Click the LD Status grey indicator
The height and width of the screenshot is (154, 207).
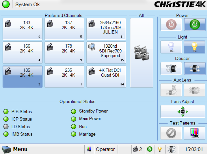coord(6,127)
